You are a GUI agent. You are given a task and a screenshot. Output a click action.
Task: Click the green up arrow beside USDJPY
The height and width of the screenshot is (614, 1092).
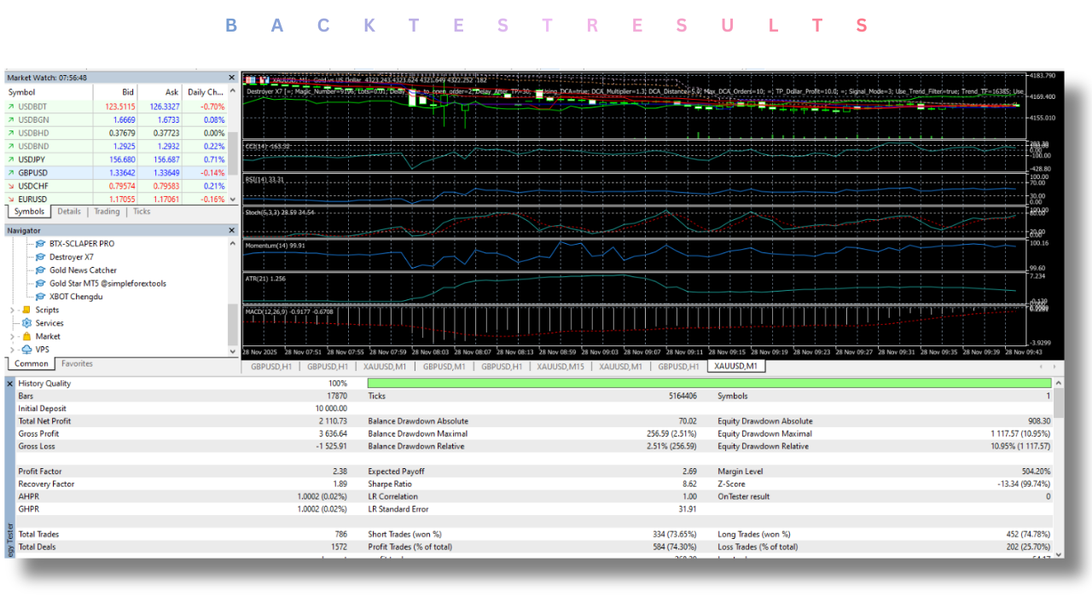[x=10, y=159]
